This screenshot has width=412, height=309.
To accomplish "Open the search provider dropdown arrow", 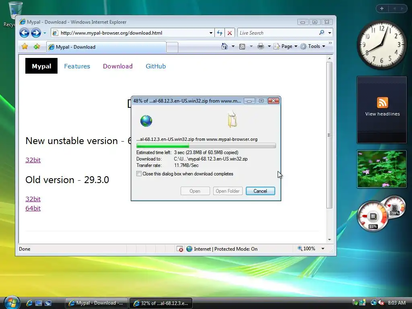I will tap(330, 33).
